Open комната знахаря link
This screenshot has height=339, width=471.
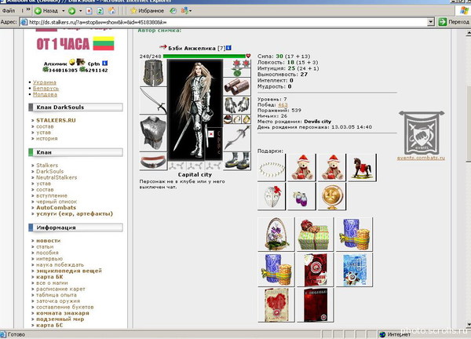pos(63,313)
